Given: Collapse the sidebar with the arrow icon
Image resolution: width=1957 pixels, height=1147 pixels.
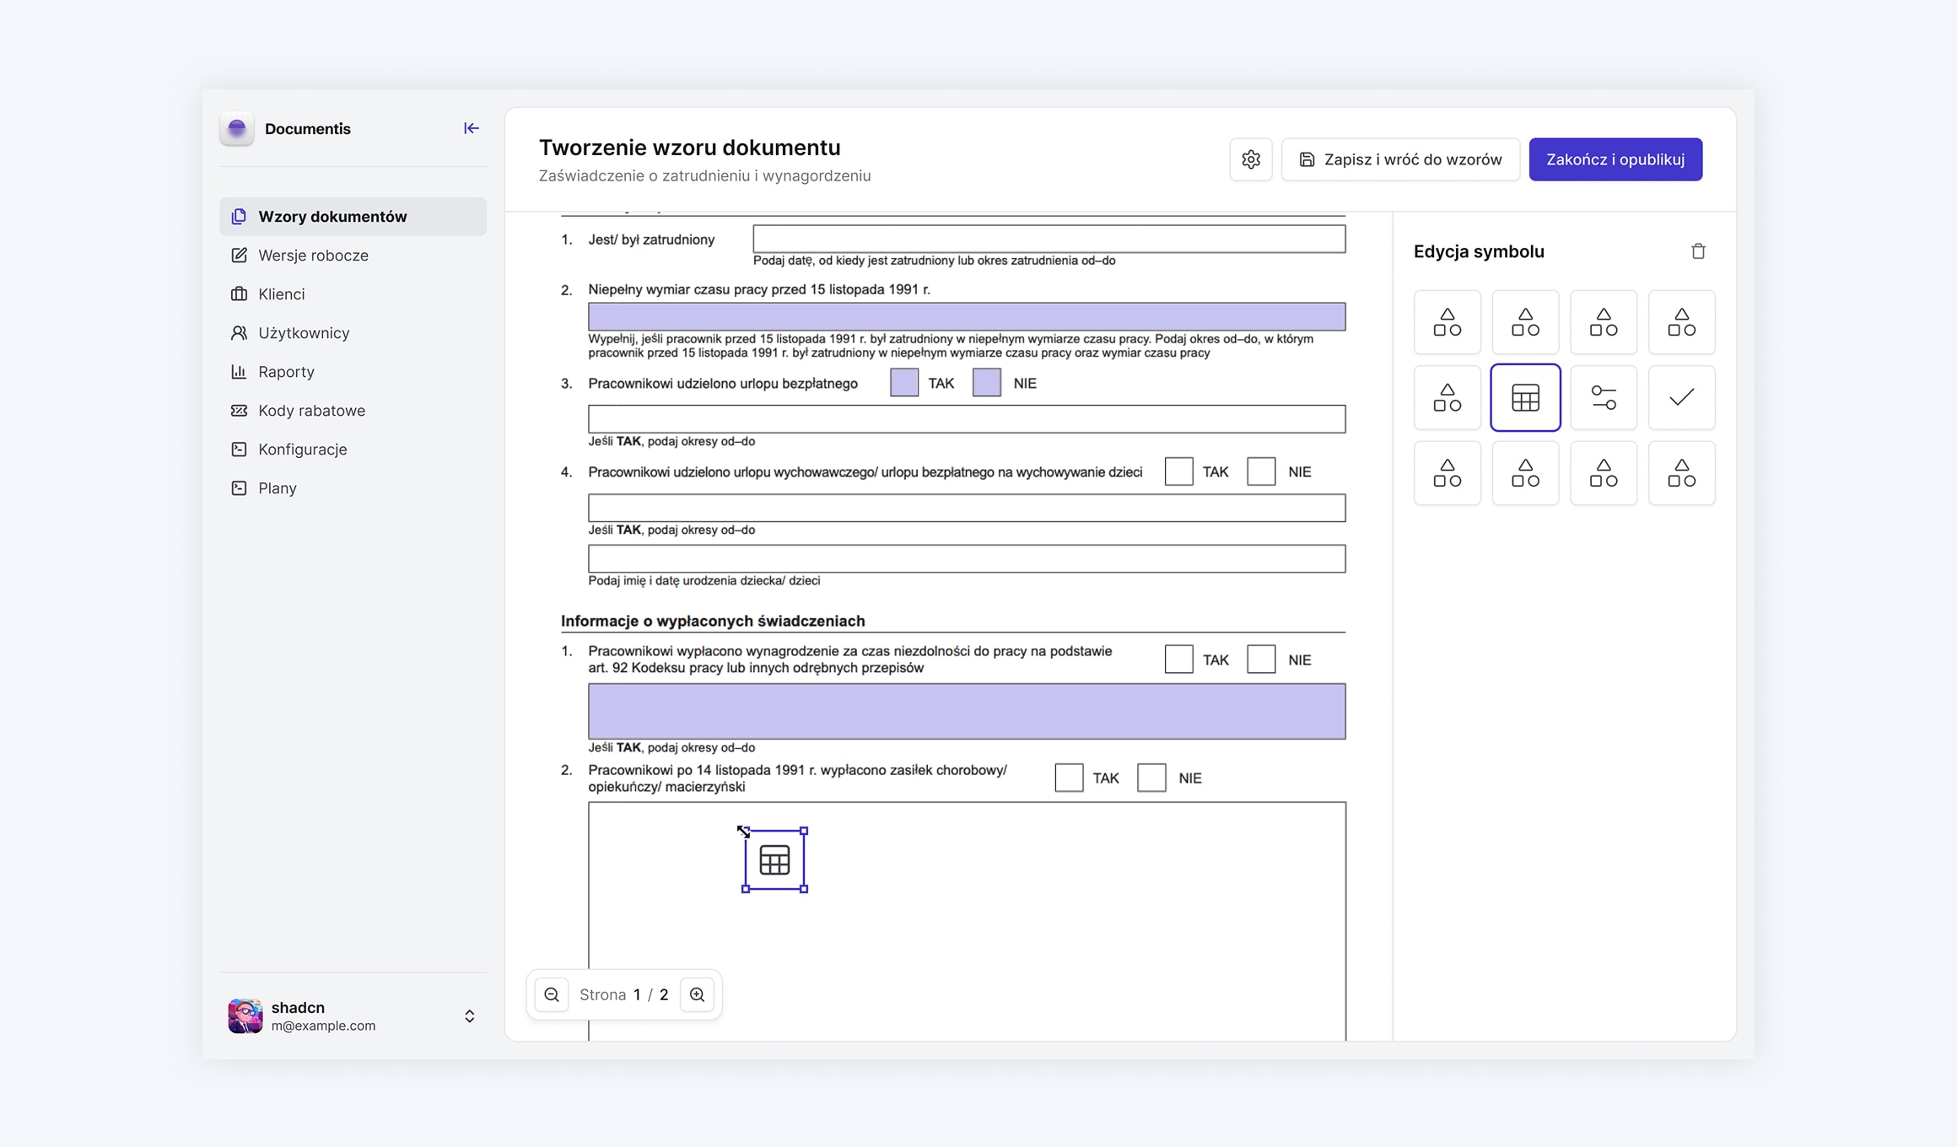Looking at the screenshot, I should 471,128.
